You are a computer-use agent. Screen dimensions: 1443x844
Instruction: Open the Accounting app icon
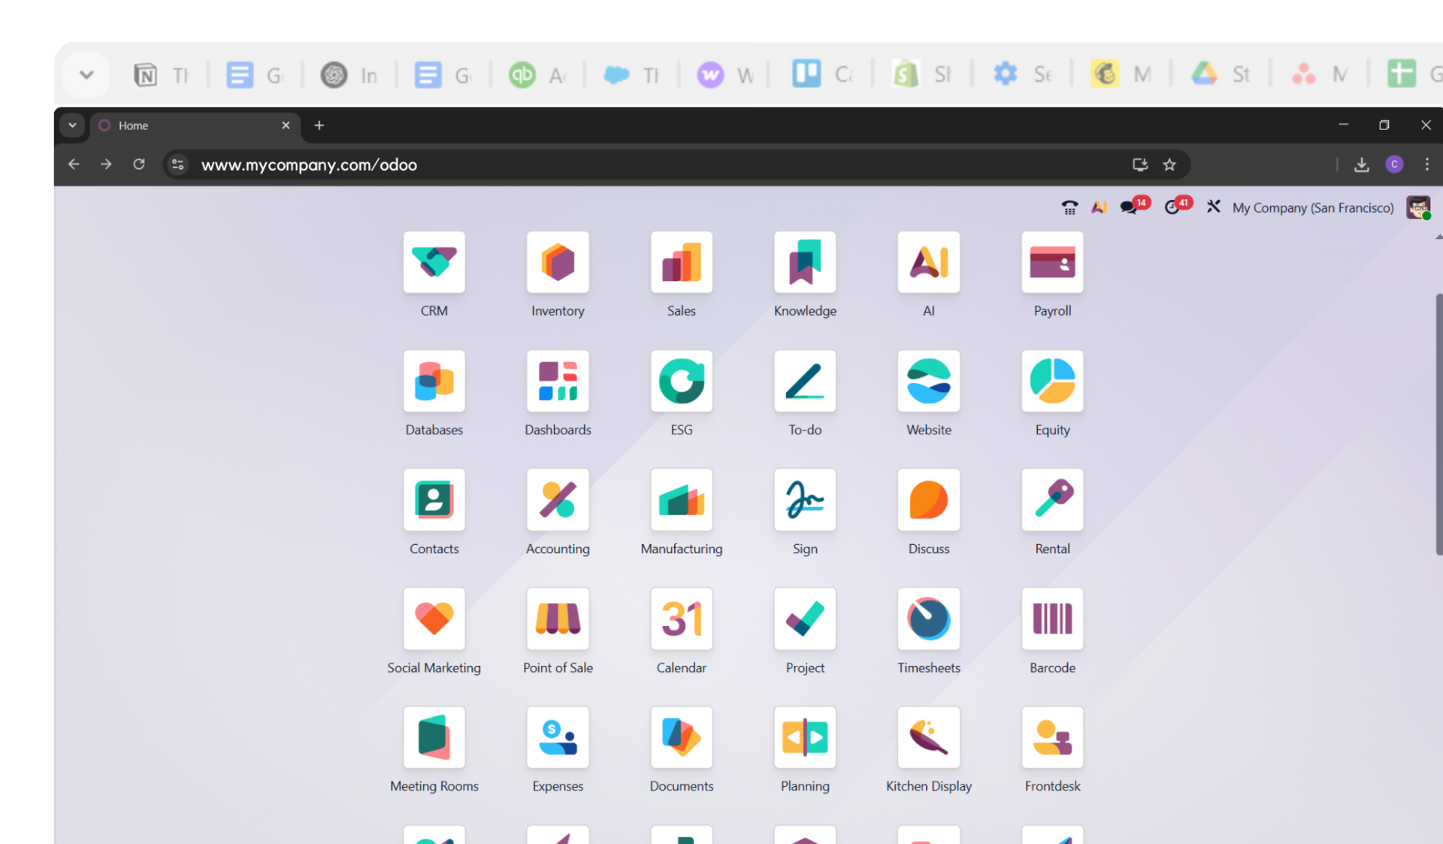tap(558, 500)
